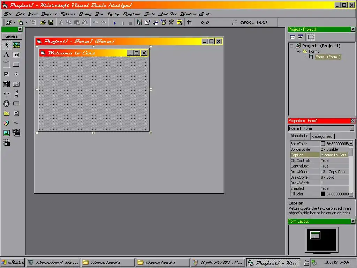Select the DirListBox folder control tool
Image resolution: width=357 pixels, height=268 pixels.
coord(7,113)
